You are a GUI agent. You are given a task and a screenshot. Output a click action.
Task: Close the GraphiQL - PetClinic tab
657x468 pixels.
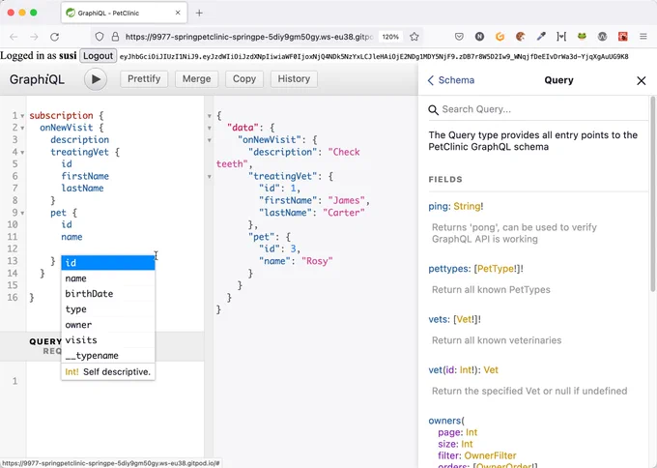(x=178, y=13)
